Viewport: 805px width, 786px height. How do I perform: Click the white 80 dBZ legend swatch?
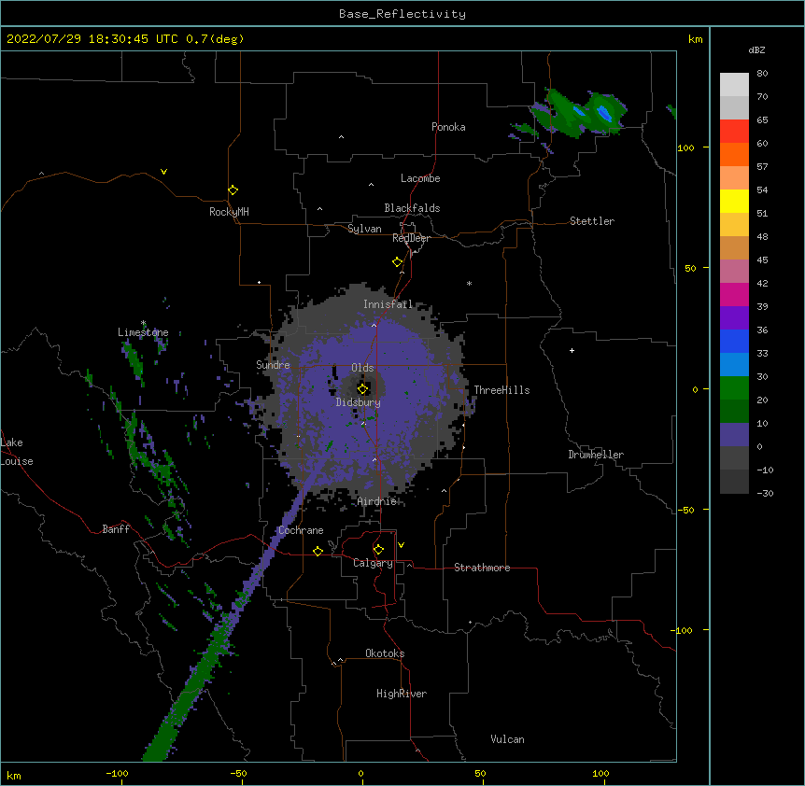click(734, 85)
